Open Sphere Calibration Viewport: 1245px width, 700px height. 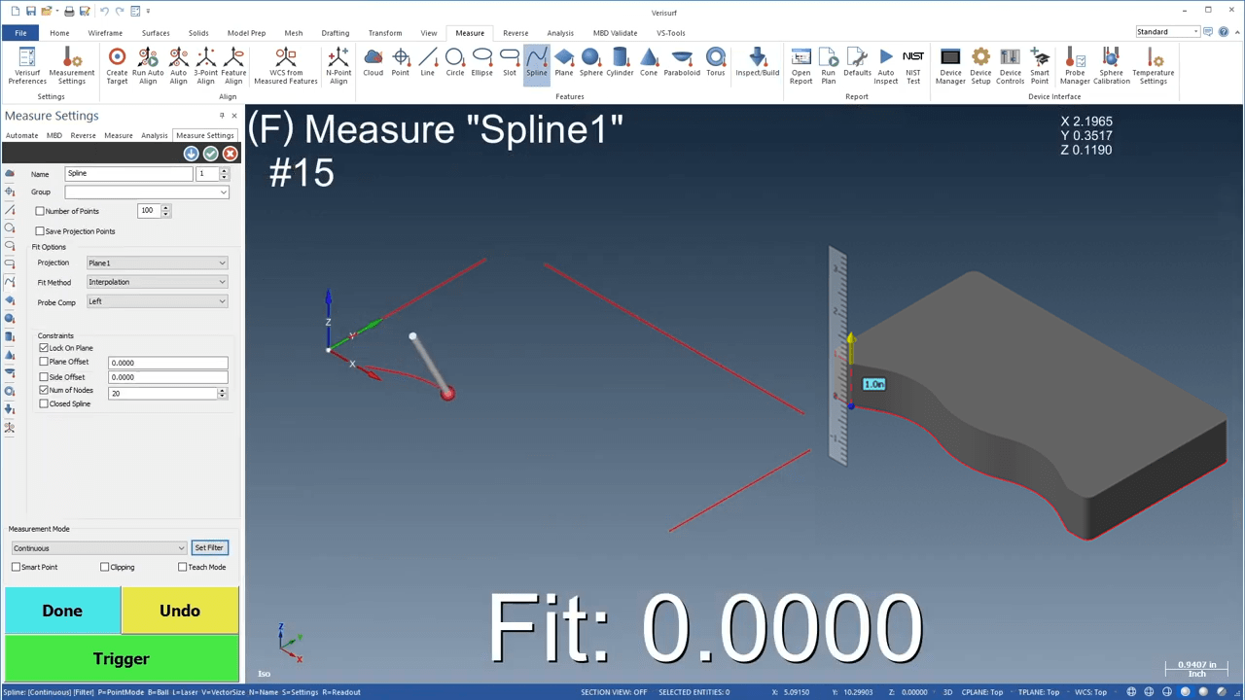coord(1112,66)
